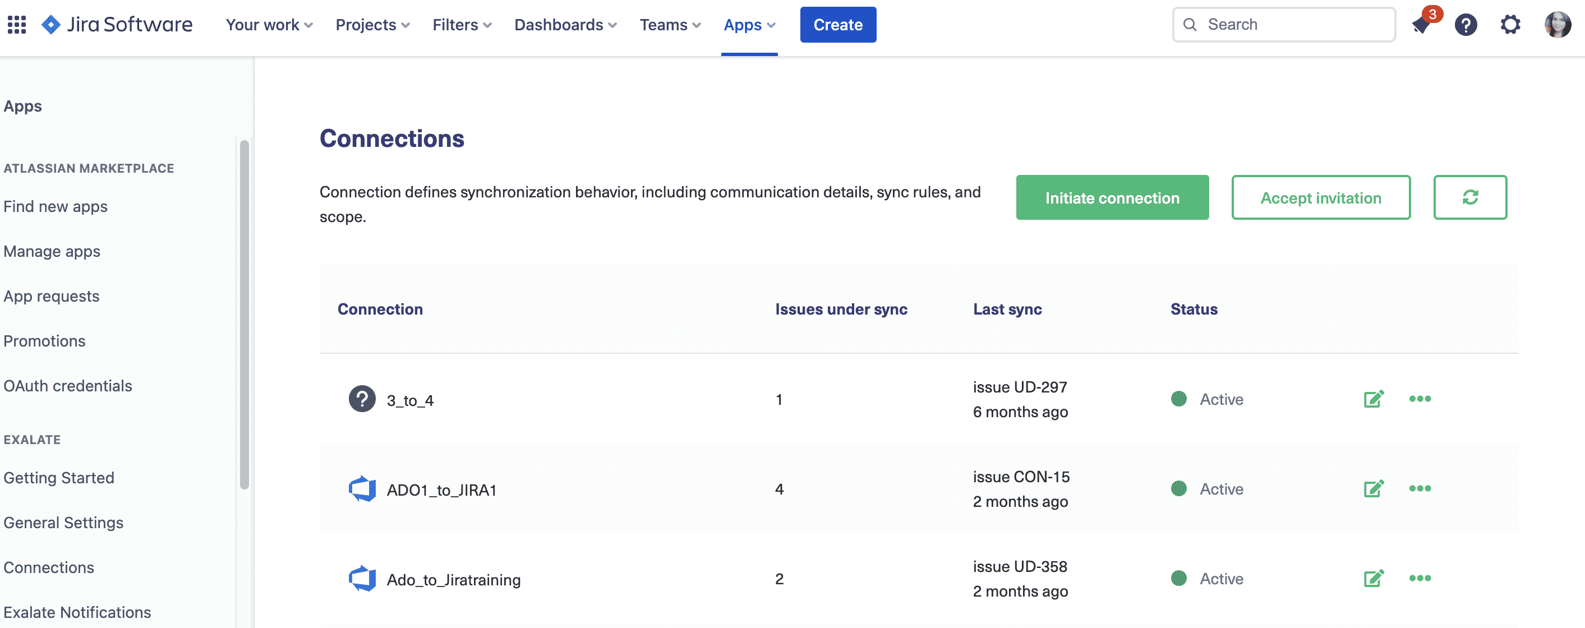The image size is (1585, 628).
Task: Click the Active status indicator for 3_to_4
Action: tap(1179, 399)
